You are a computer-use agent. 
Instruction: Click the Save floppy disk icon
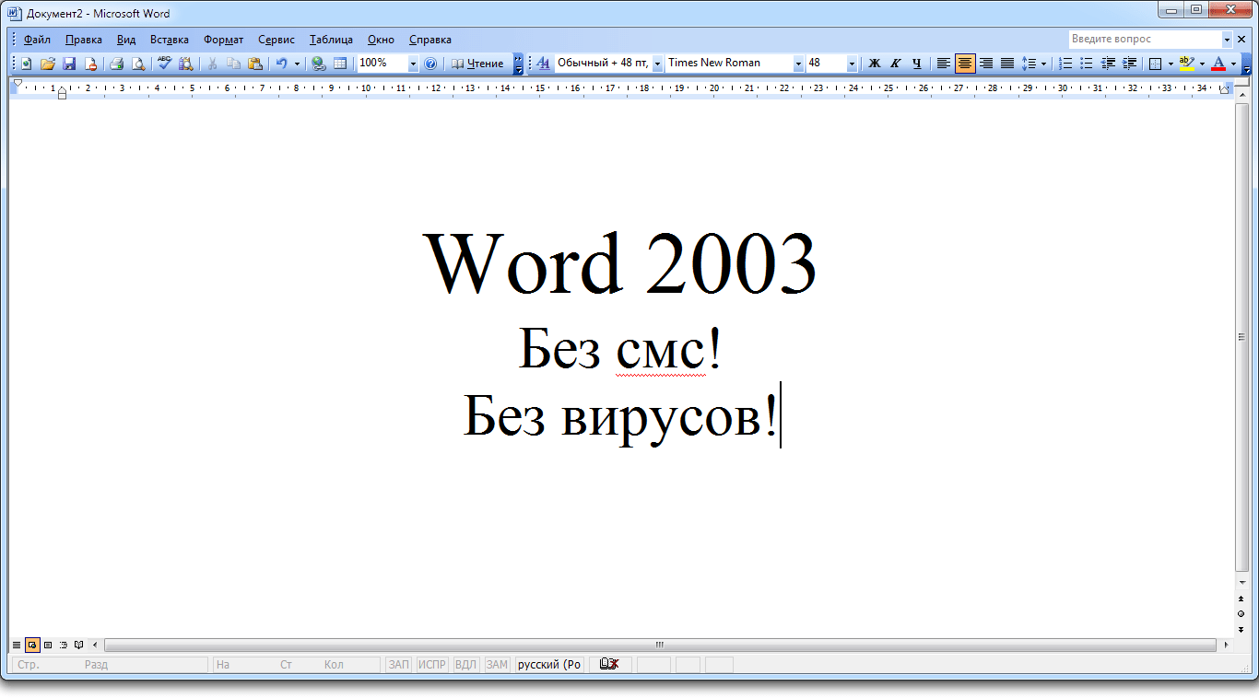click(x=69, y=64)
